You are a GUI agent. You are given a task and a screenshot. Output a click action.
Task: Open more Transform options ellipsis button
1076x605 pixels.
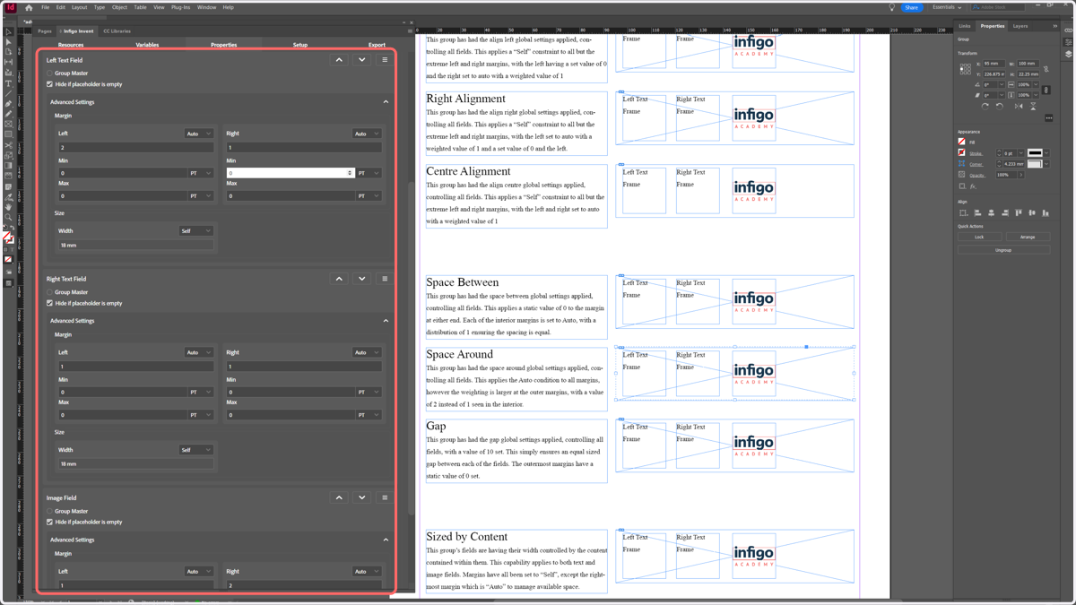[1049, 118]
